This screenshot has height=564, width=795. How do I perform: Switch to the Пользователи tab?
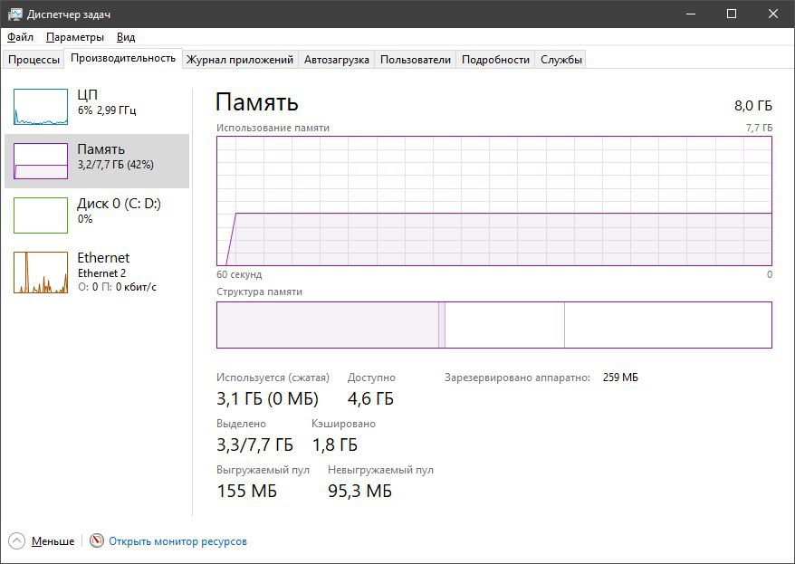pos(416,60)
